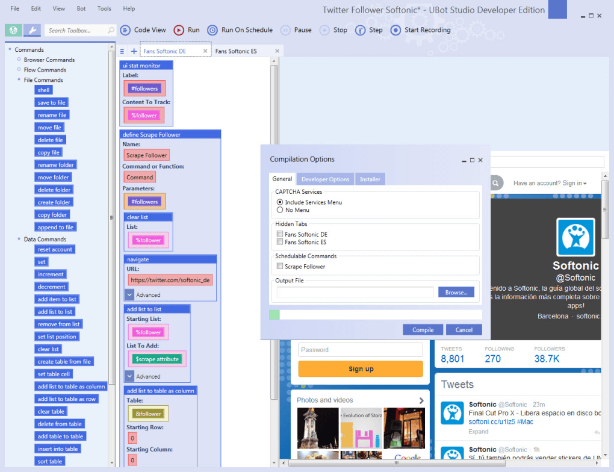Viewport: 614px width, 472px height.
Task: Open the Edit menu
Action: coord(36,8)
